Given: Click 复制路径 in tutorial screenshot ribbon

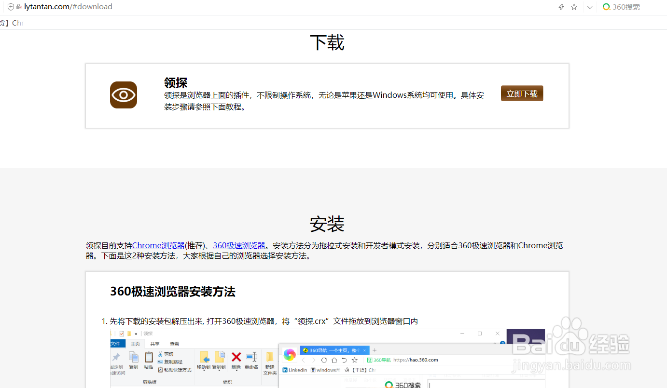Looking at the screenshot, I should pyautogui.click(x=170, y=362).
